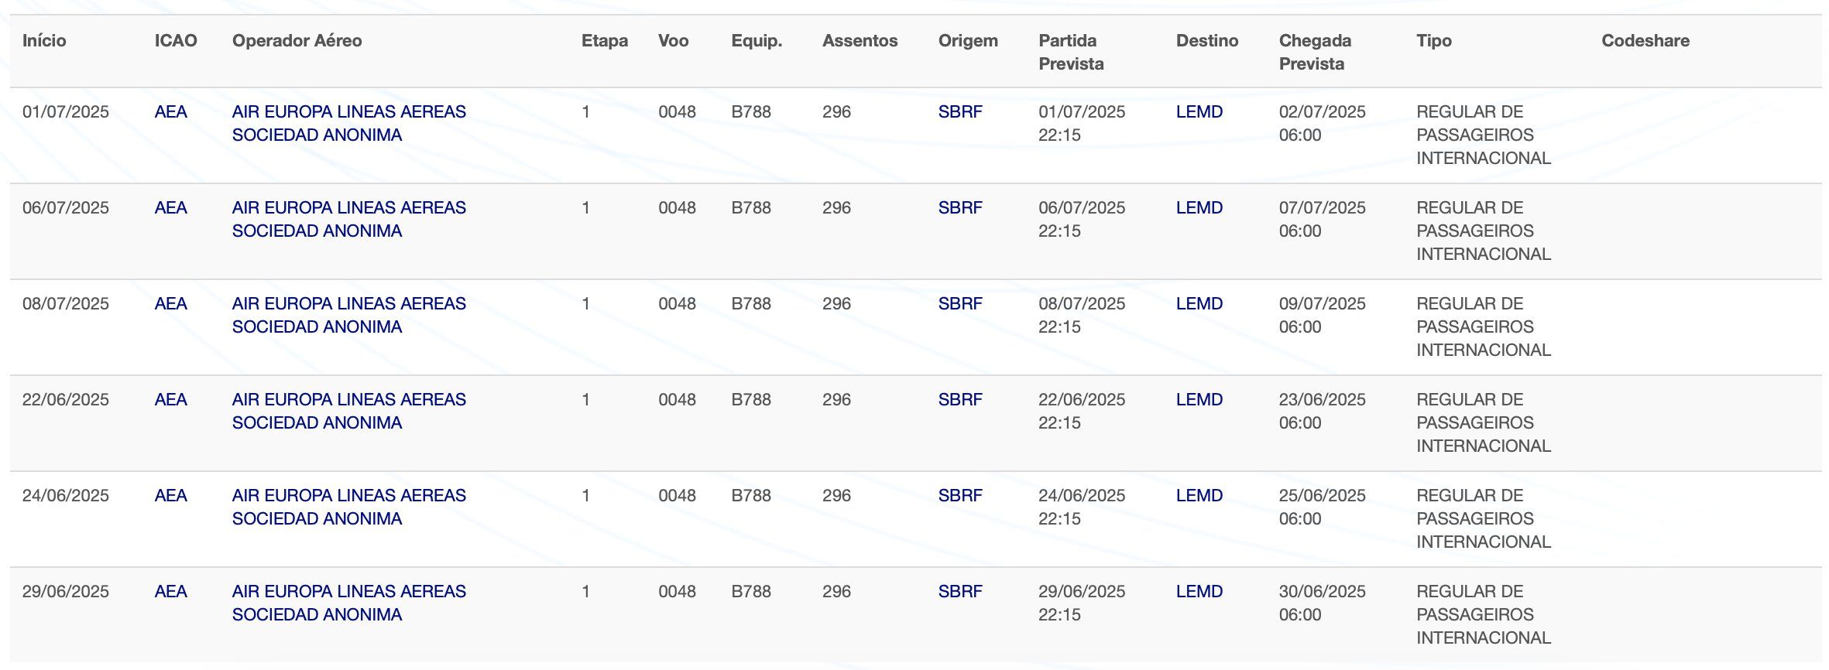Screen dimensions: 1829x670
Task: Select SBRF origin in the 01/07/2025 row
Action: point(959,111)
